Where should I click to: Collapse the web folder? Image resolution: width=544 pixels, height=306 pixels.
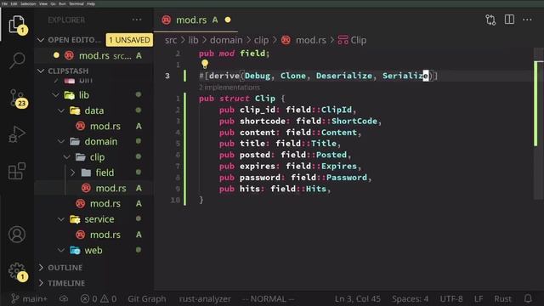tap(61, 250)
